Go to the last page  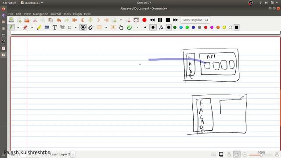106,20
